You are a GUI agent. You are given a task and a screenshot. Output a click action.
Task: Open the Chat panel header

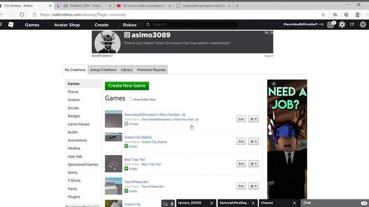[x=334, y=203]
